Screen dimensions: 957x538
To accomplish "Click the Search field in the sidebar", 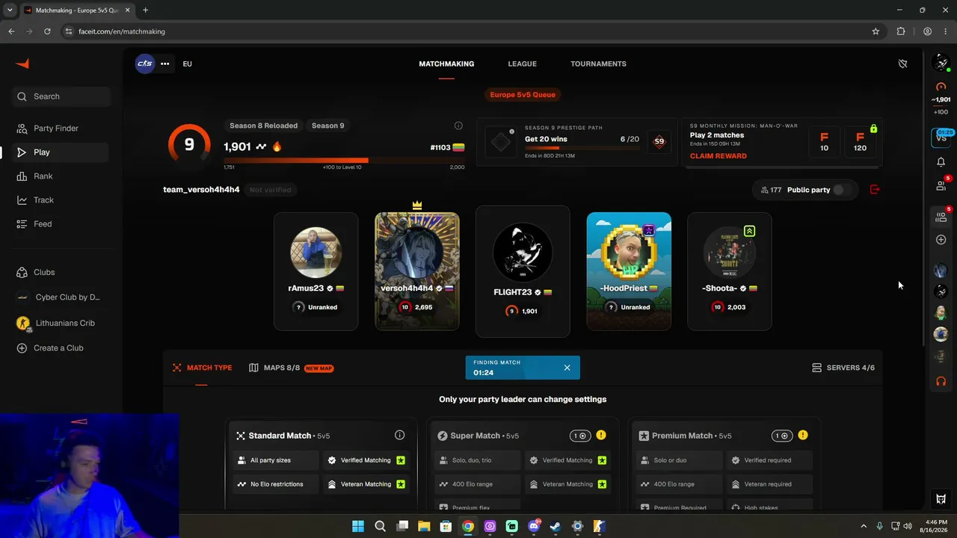I will pyautogui.click(x=61, y=96).
